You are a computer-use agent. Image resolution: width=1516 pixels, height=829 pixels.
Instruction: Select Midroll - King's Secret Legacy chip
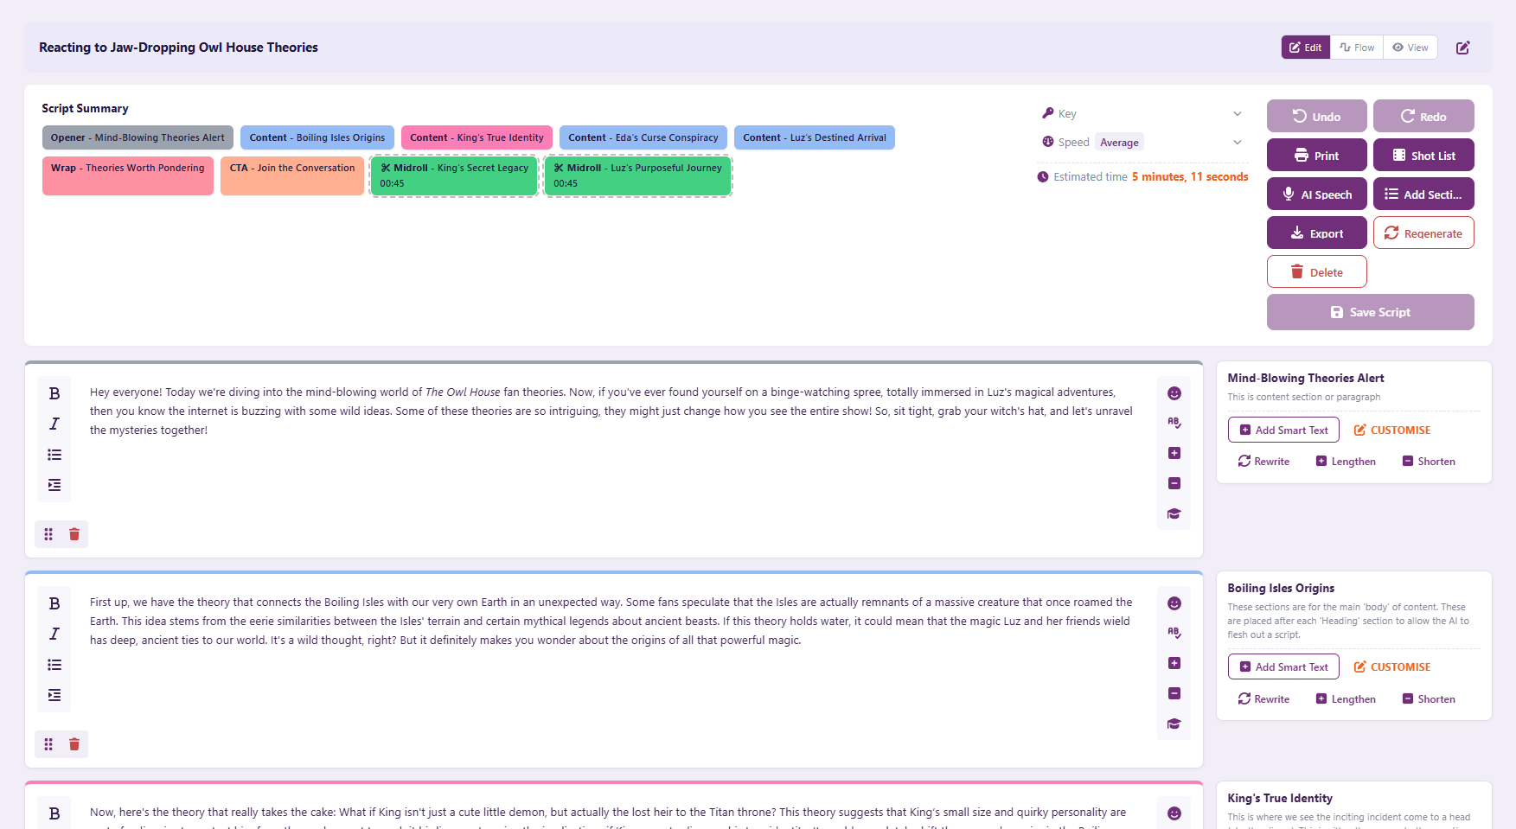tap(455, 175)
